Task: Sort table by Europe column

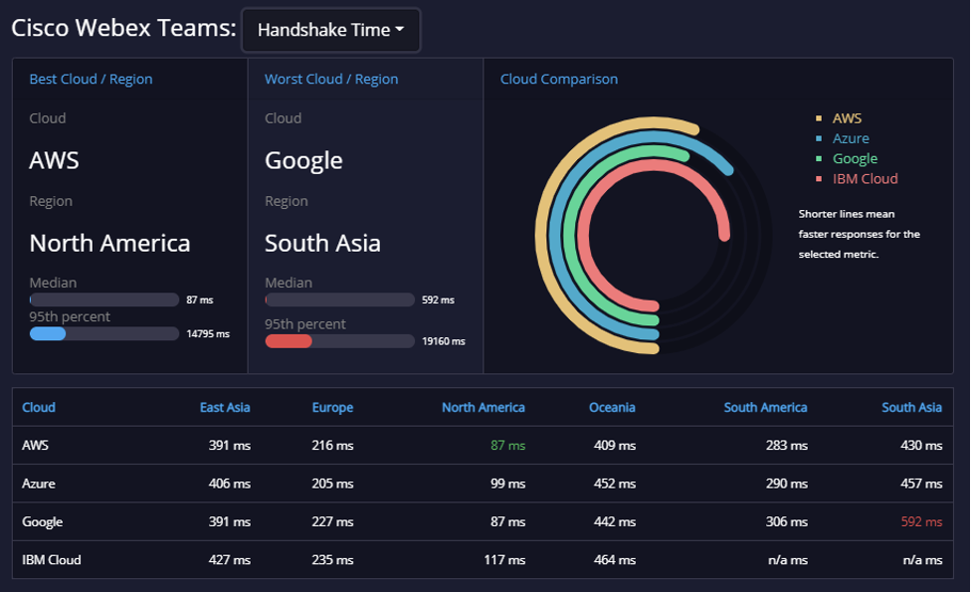Action: pyautogui.click(x=332, y=407)
